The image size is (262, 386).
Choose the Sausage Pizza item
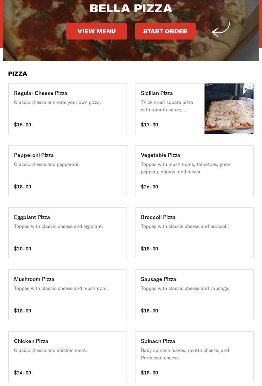click(x=194, y=295)
